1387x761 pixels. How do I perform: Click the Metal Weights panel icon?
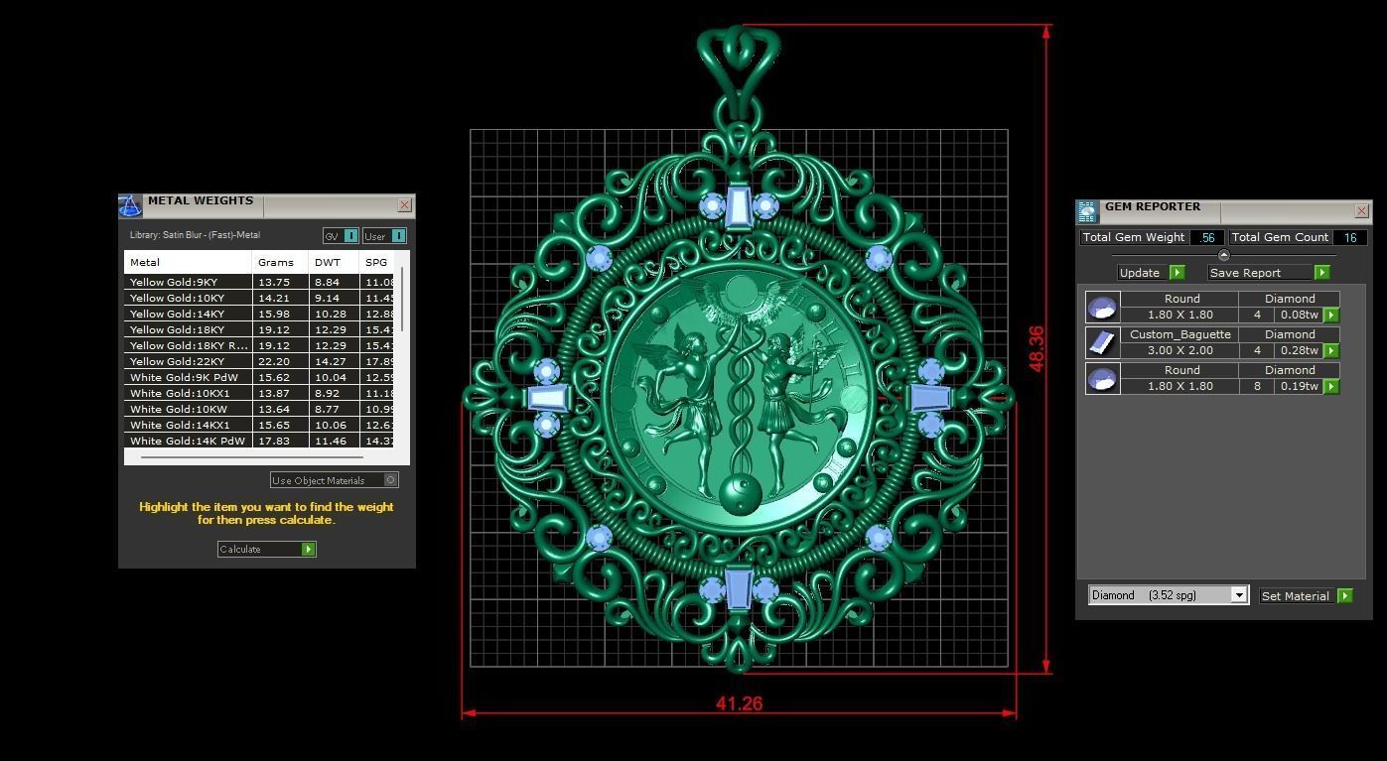[x=130, y=205]
